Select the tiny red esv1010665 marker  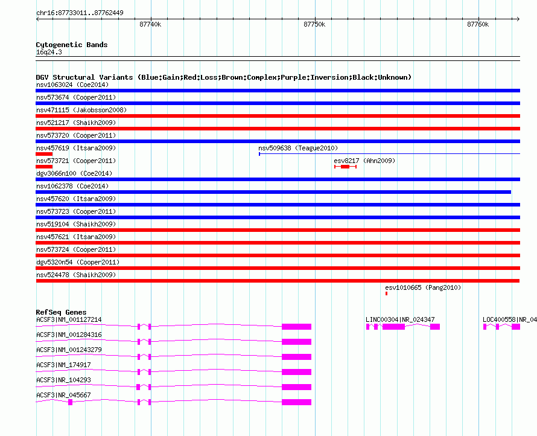[x=386, y=293]
